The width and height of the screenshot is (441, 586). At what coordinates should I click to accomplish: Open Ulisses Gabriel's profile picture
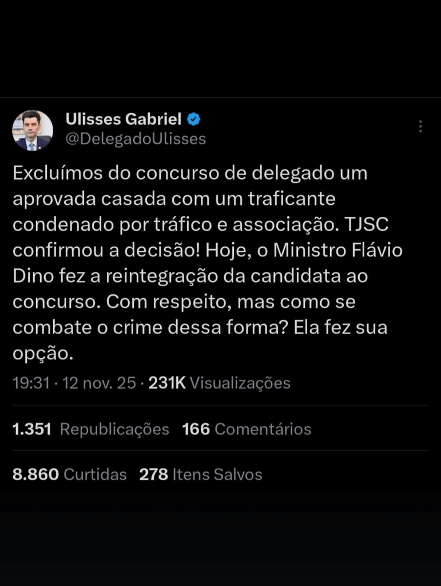[x=33, y=130]
